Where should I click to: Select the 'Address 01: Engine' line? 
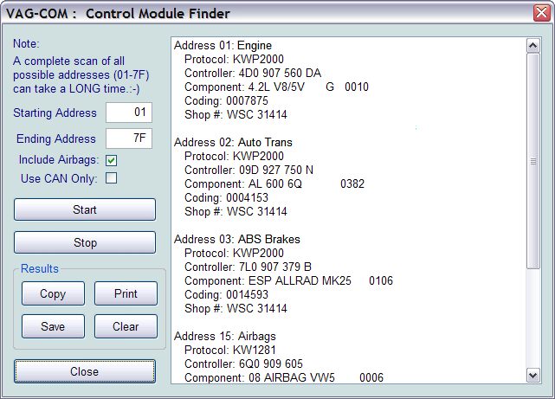(x=223, y=46)
